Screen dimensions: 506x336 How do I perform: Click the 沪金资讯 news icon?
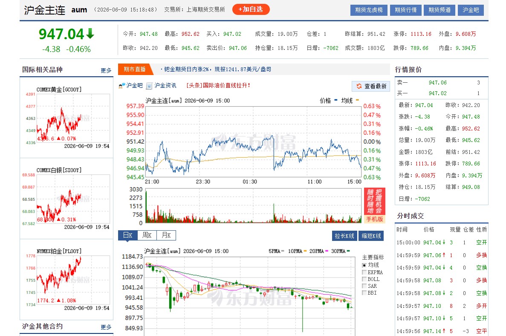(x=149, y=86)
